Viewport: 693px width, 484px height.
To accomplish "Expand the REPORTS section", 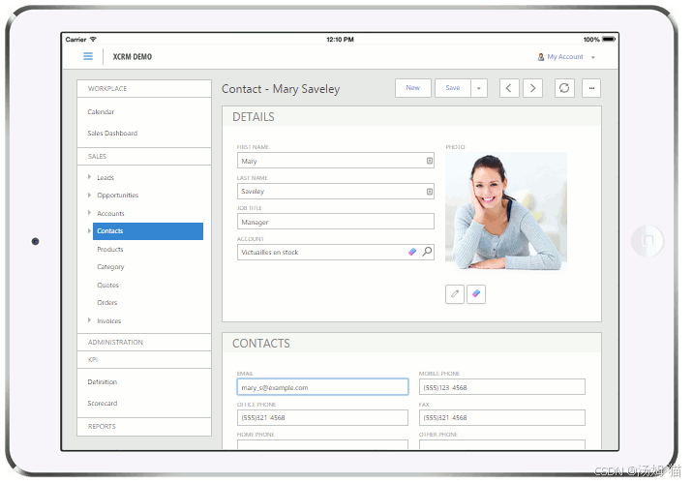I will (144, 427).
